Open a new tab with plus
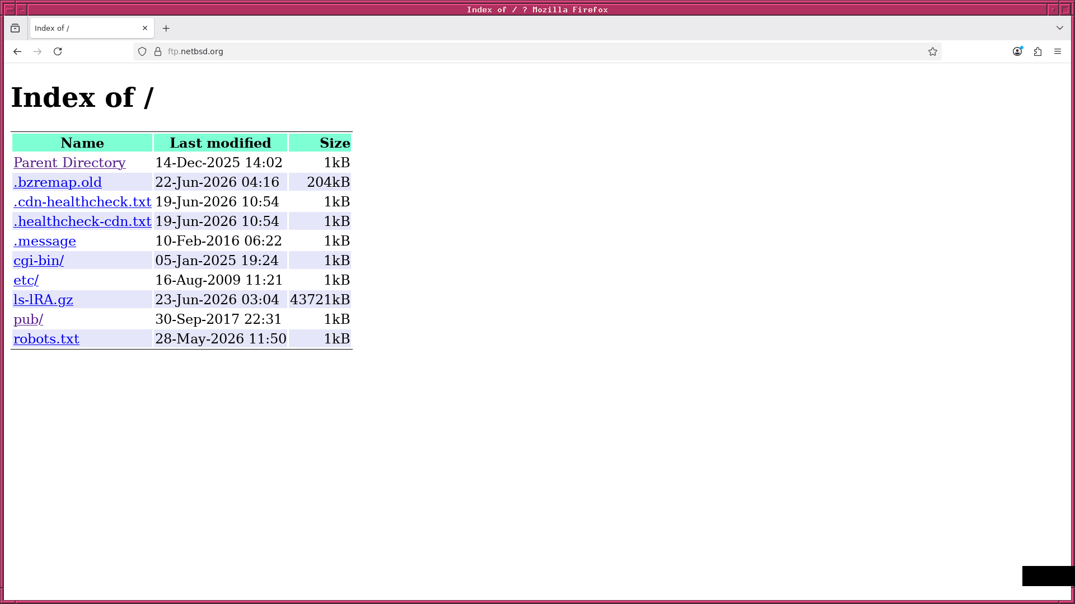 (166, 28)
